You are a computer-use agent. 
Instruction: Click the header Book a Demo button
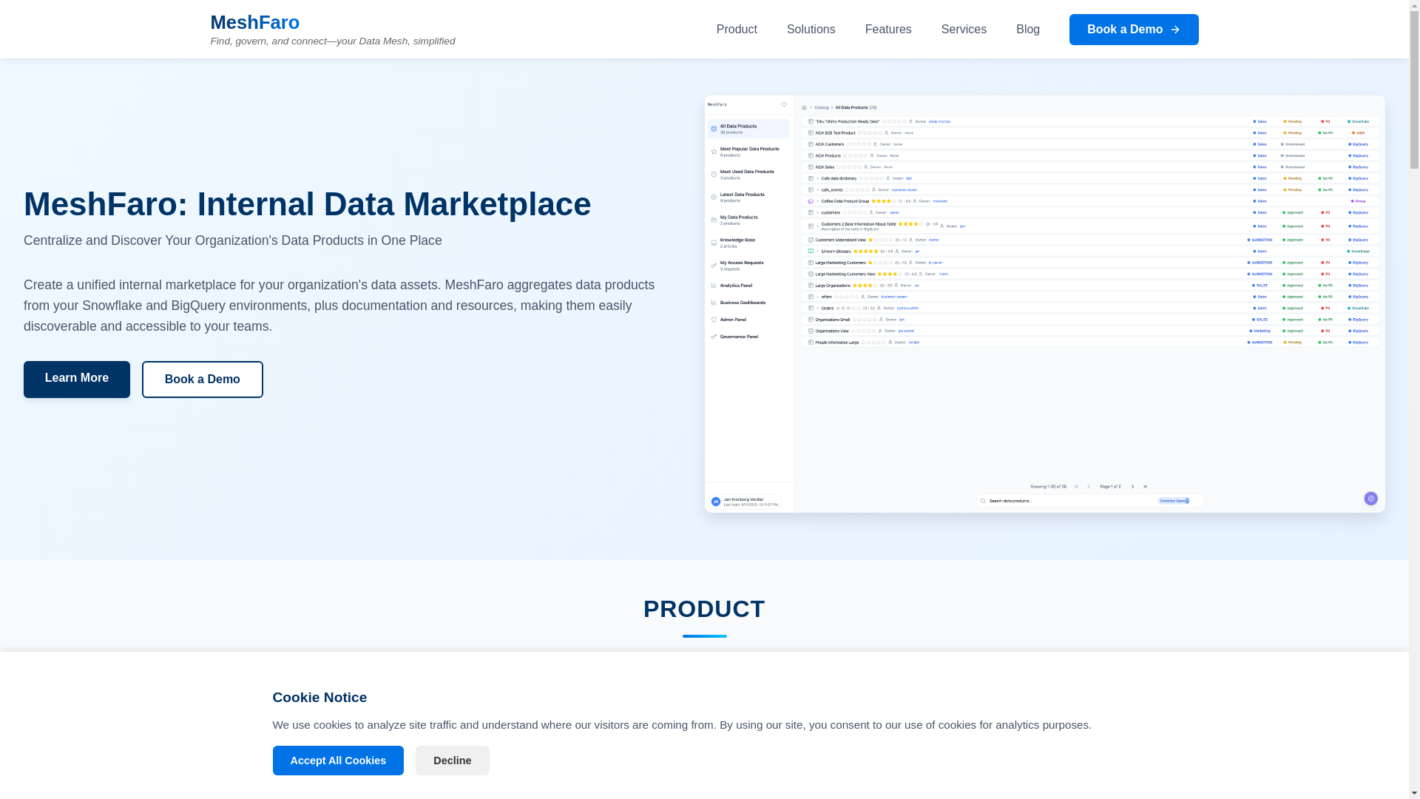tap(1134, 30)
